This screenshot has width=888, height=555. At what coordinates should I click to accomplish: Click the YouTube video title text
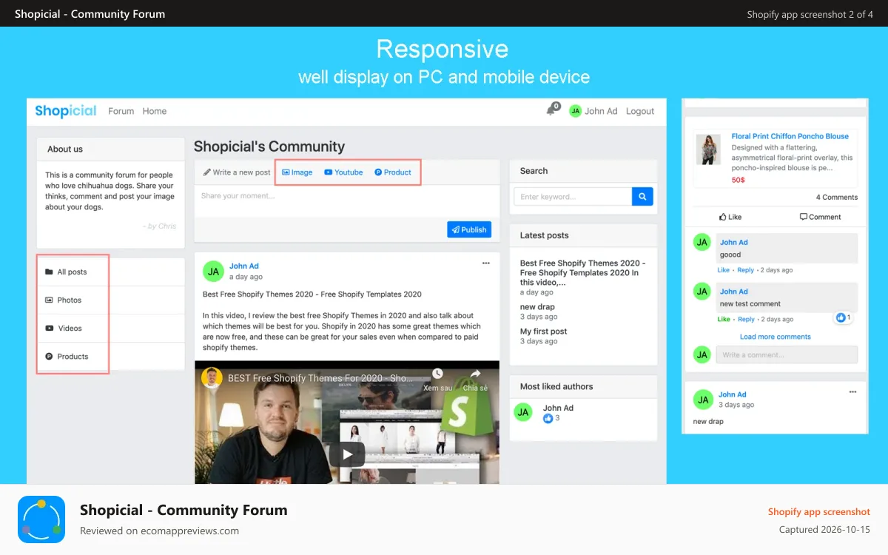pyautogui.click(x=320, y=378)
